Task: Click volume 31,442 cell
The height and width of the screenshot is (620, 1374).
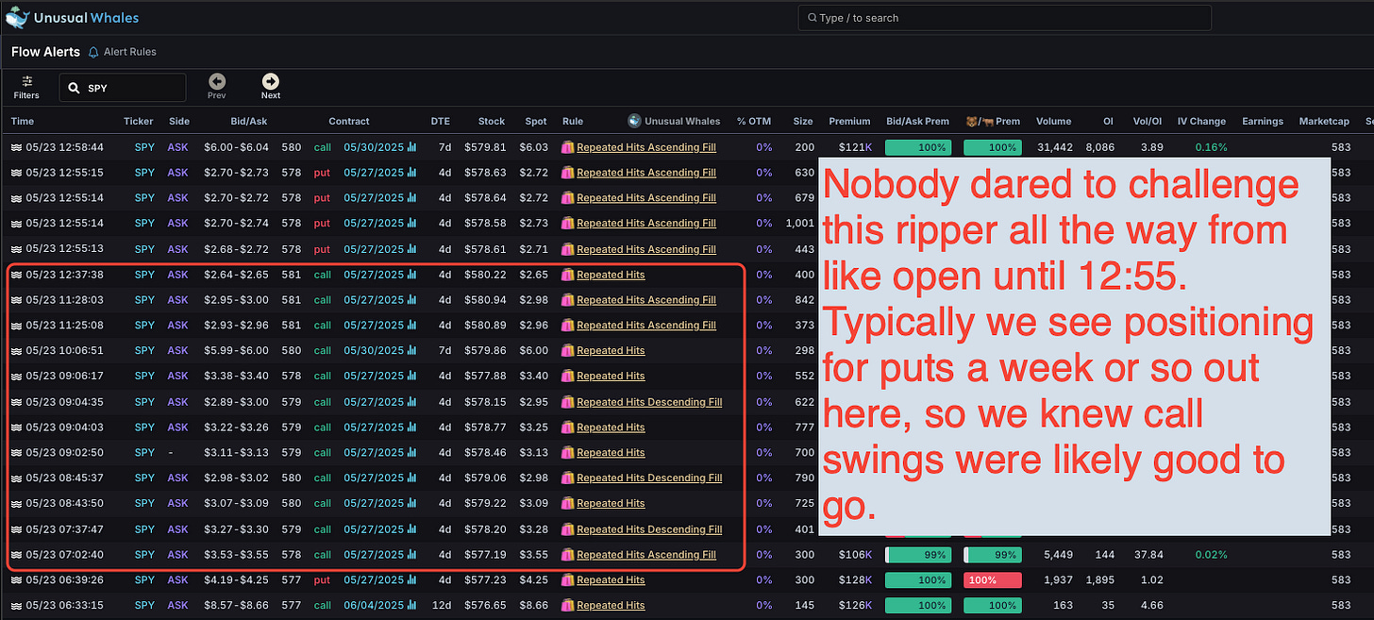Action: tap(1054, 147)
